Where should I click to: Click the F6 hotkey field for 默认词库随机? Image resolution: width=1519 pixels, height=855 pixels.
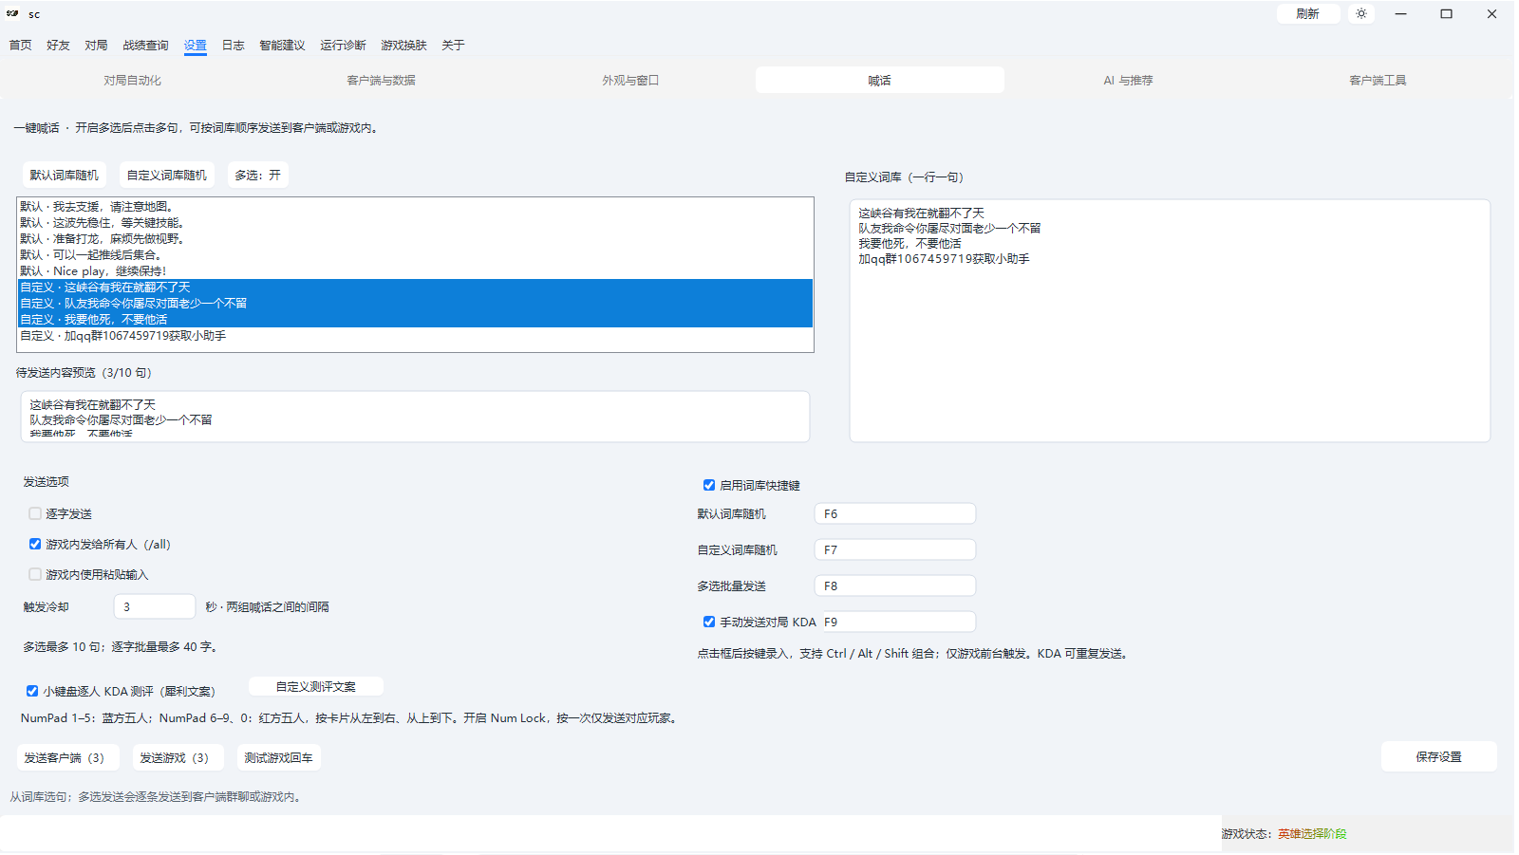(895, 513)
